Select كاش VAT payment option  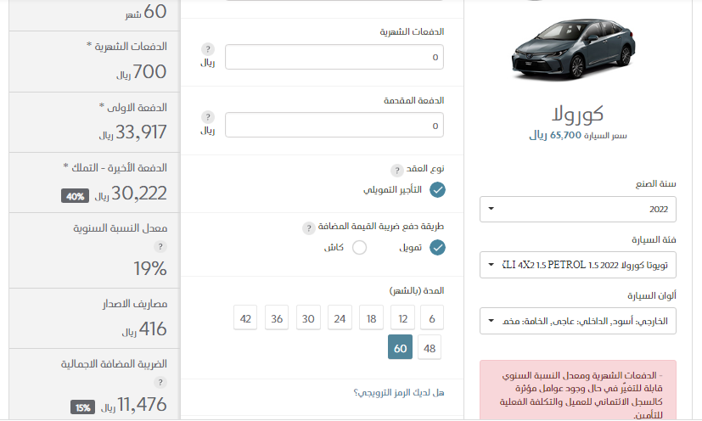pos(359,248)
